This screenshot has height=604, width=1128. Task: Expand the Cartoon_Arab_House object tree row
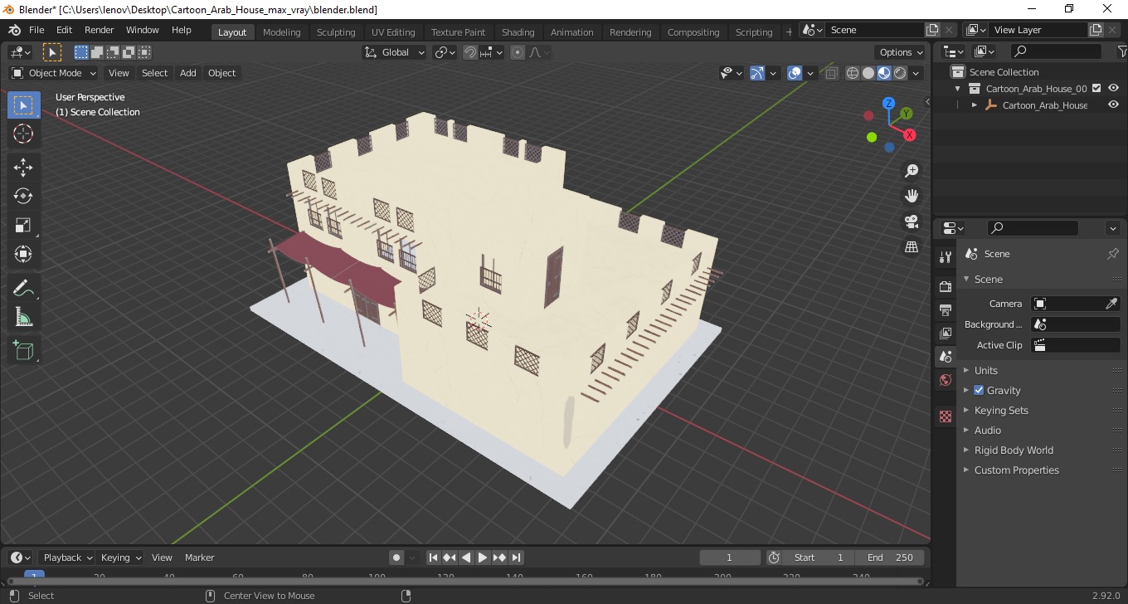tap(975, 105)
